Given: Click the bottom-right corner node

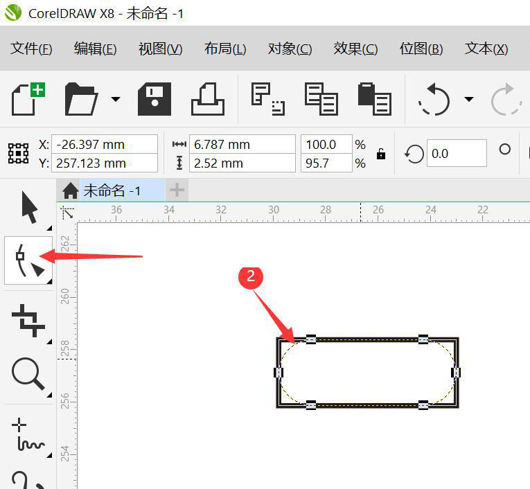Looking at the screenshot, I should coord(423,405).
